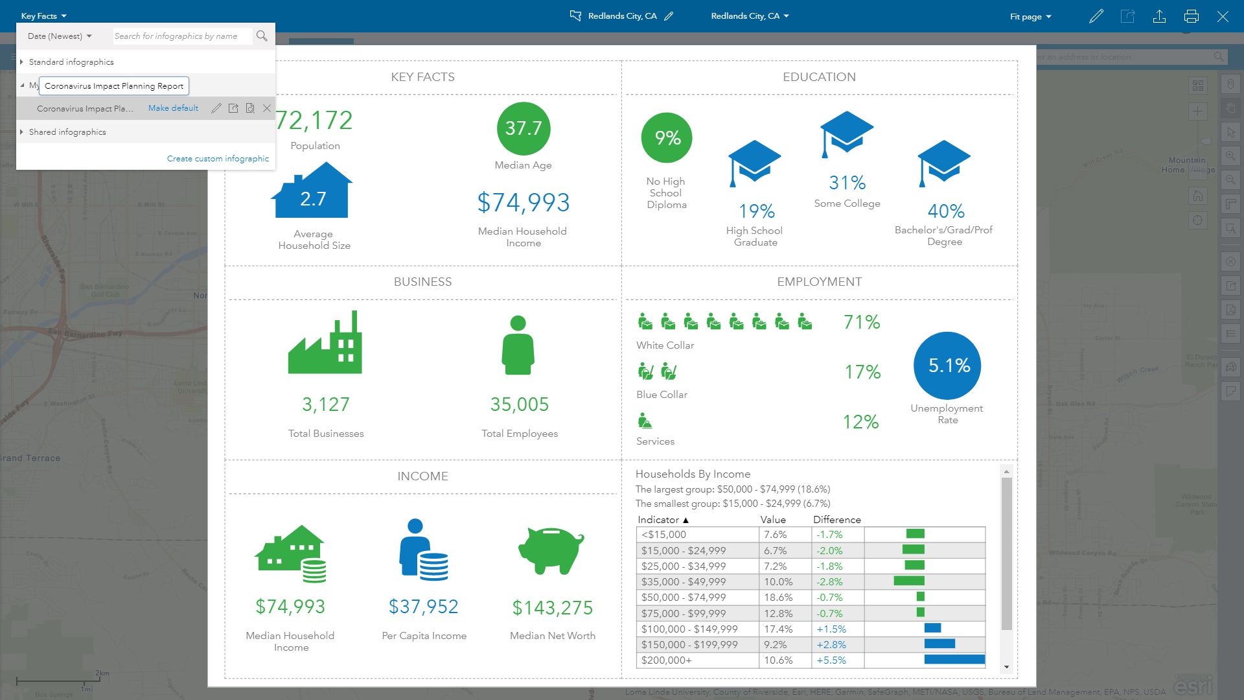1244x700 pixels.
Task: Click the measure tool in the right sidebar
Action: pos(1230,204)
